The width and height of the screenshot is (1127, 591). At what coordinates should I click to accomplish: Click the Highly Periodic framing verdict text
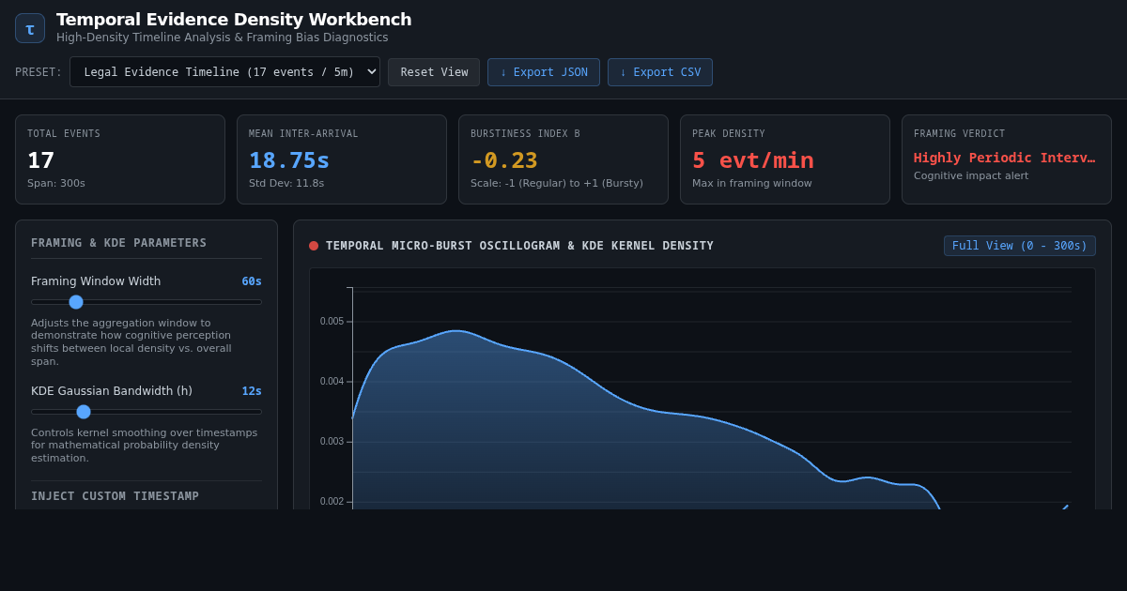coord(1005,158)
